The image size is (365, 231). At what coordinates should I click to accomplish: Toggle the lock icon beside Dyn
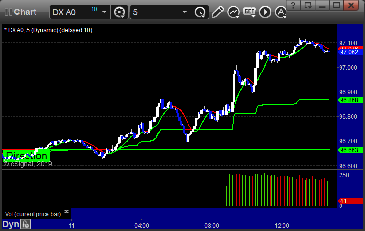tap(25, 224)
